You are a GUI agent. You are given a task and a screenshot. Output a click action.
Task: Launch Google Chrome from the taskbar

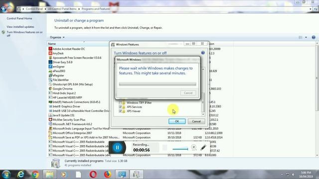35,175
